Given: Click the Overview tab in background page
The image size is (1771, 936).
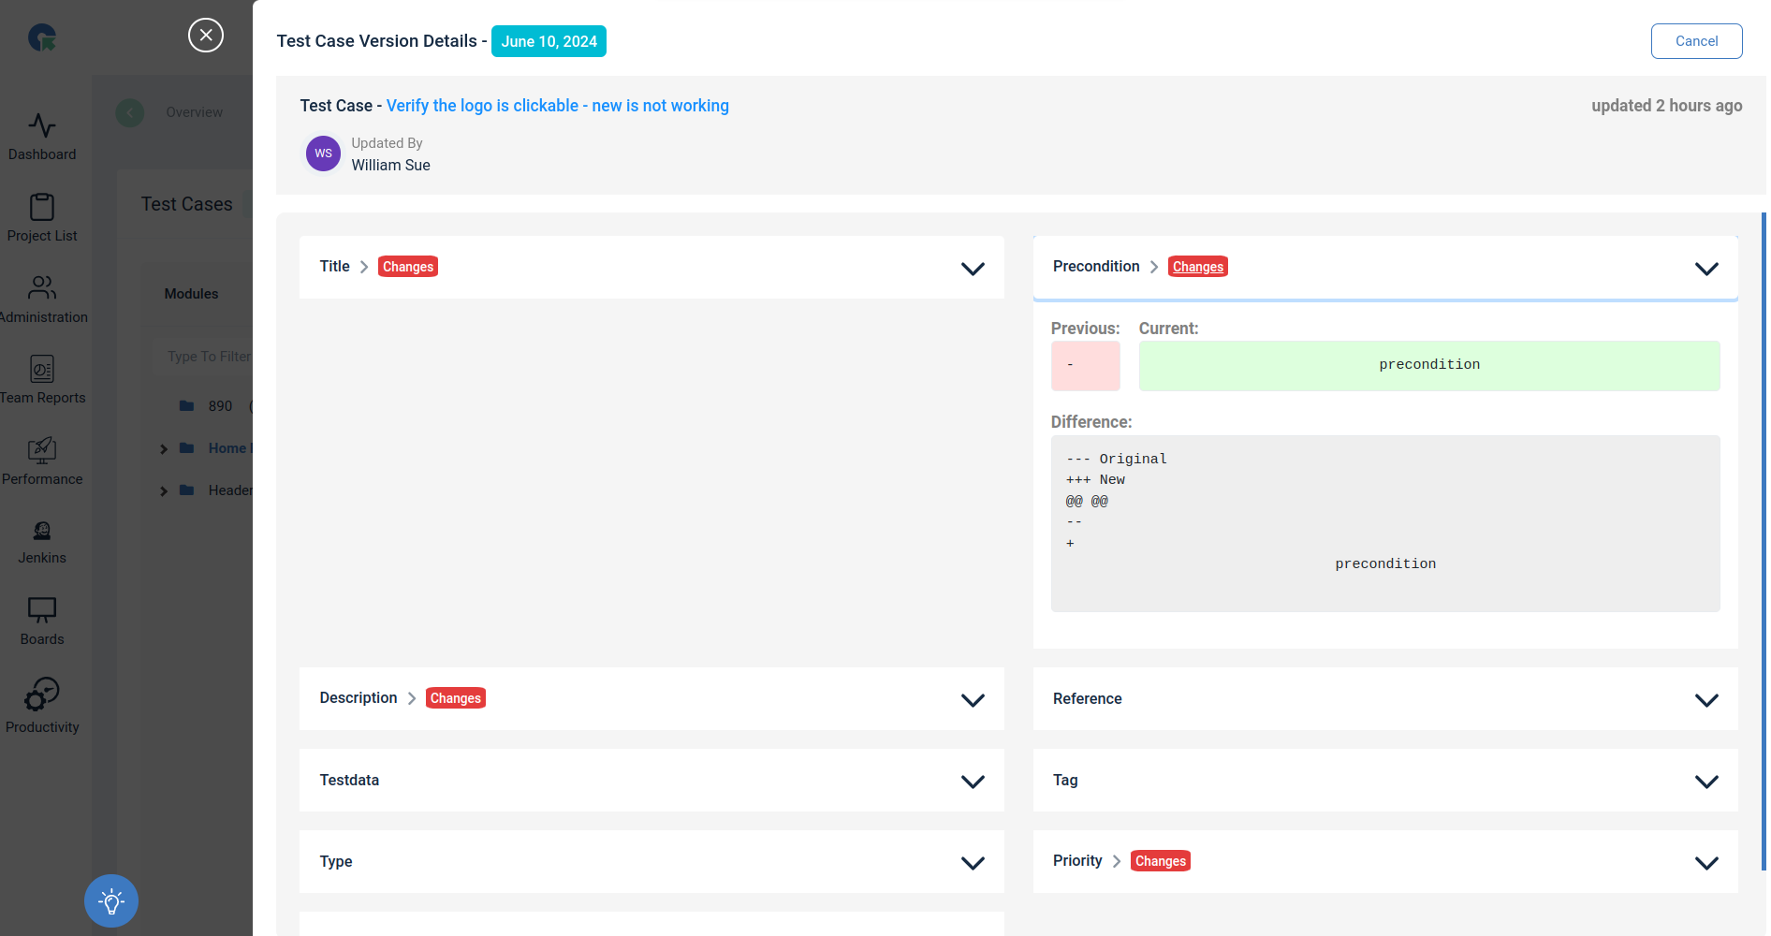Looking at the screenshot, I should (194, 112).
